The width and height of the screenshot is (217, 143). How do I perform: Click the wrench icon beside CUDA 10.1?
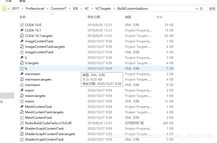pyautogui.click(x=22, y=30)
